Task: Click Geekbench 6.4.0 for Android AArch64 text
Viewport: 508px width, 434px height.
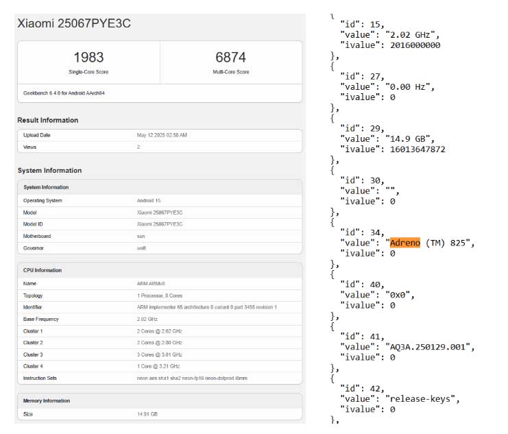Action: click(x=64, y=93)
